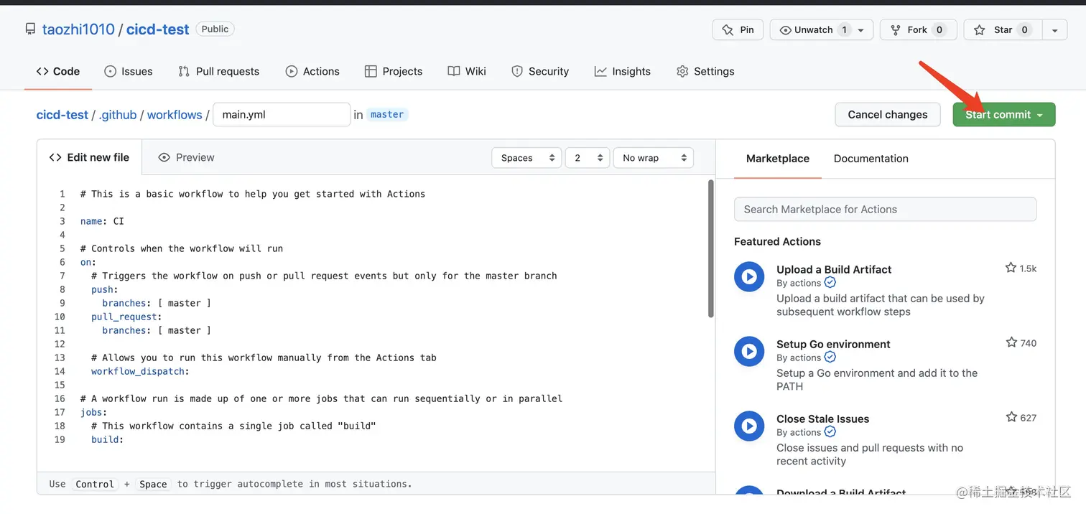1086x514 pixels.
Task: Click workflows breadcrumb link
Action: pos(175,114)
